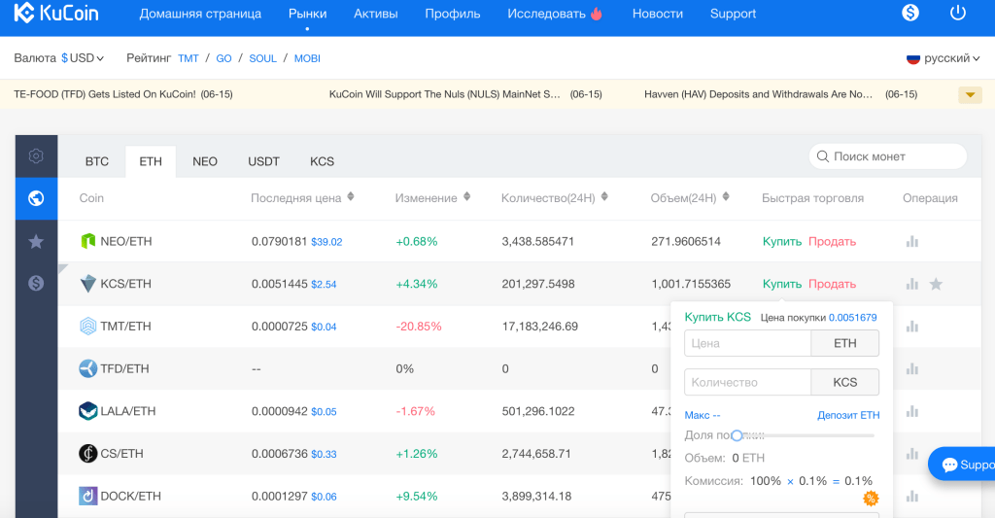The height and width of the screenshot is (518, 995).
Task: Click the search magnifier icon
Action: 822,156
